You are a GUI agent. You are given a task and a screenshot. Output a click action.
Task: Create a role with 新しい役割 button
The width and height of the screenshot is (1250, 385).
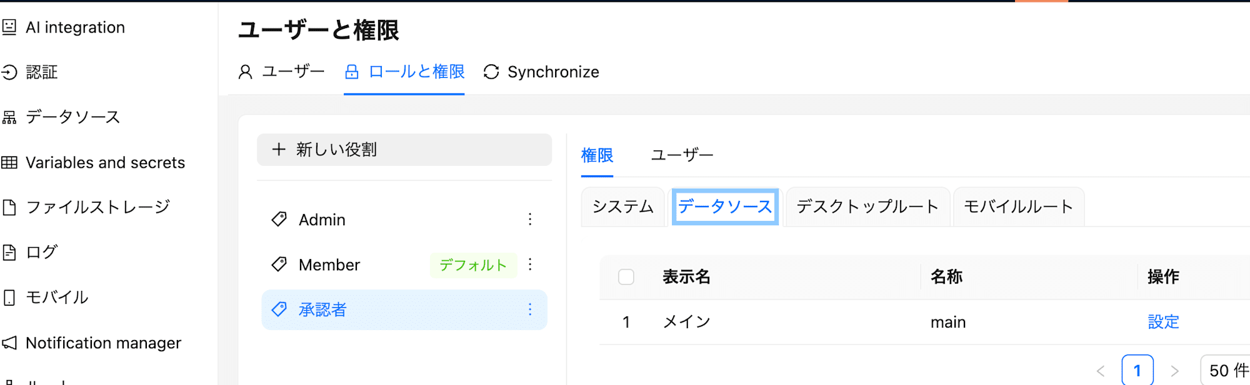404,150
